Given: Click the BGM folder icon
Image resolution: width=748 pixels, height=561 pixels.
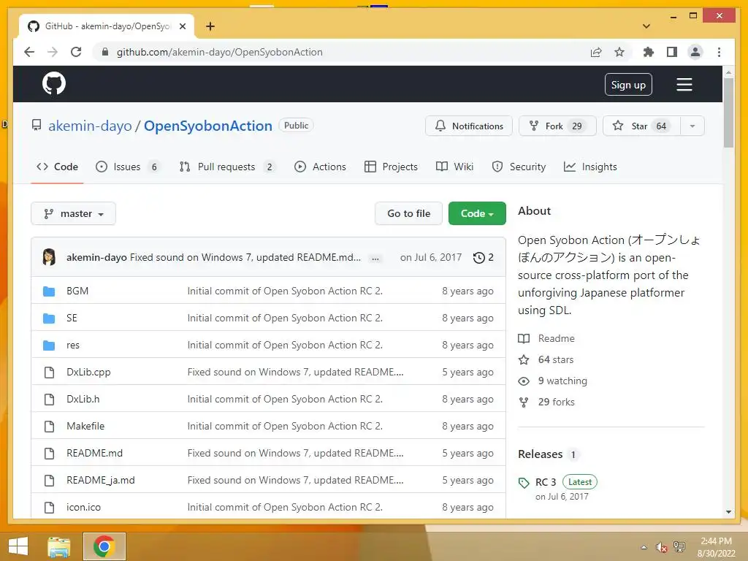Looking at the screenshot, I should (x=49, y=291).
